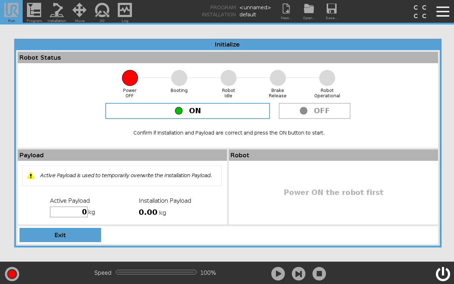Click the power shutdown icon
454x284 pixels.
[443, 274]
